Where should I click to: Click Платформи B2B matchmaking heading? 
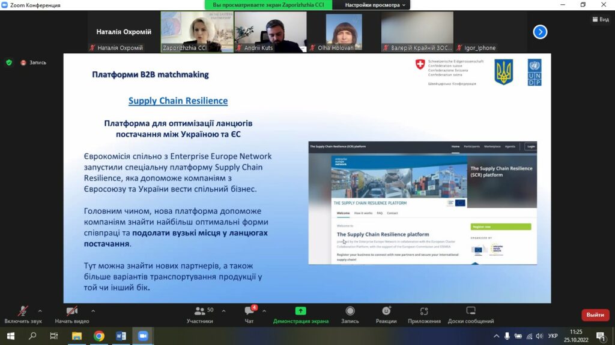click(x=150, y=74)
